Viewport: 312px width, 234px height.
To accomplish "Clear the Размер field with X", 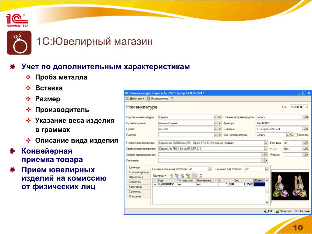I will 219,135.
